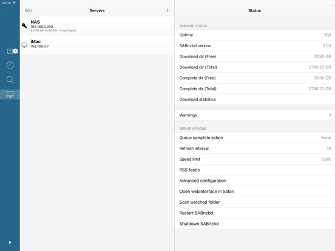The width and height of the screenshot is (335, 251).
Task: Click the key icon beside NAS server
Action: [24, 25]
